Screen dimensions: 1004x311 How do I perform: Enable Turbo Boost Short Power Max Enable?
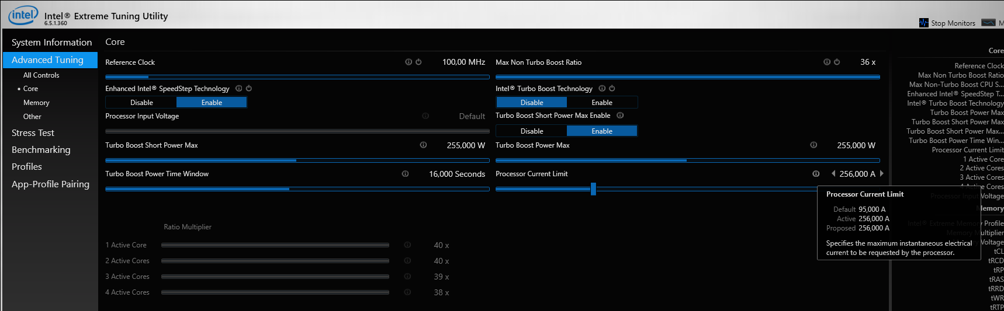coord(602,131)
